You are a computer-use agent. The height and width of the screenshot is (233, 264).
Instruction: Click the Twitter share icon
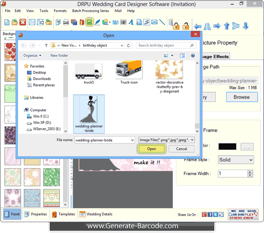pyautogui.click(x=215, y=214)
